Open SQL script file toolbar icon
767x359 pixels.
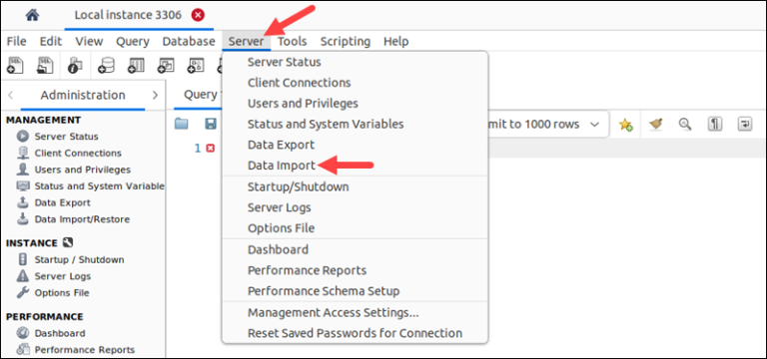[46, 66]
